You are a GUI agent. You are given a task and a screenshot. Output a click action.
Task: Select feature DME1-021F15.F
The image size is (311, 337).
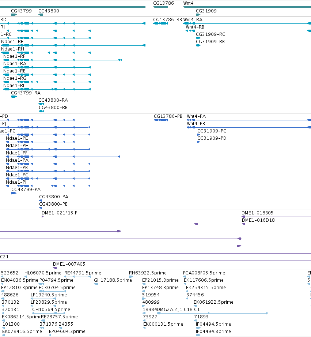(x=59, y=213)
